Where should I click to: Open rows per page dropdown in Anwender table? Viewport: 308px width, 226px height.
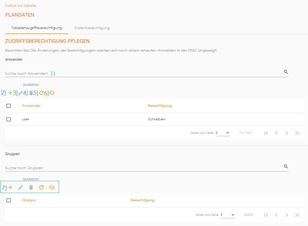[x=223, y=133]
